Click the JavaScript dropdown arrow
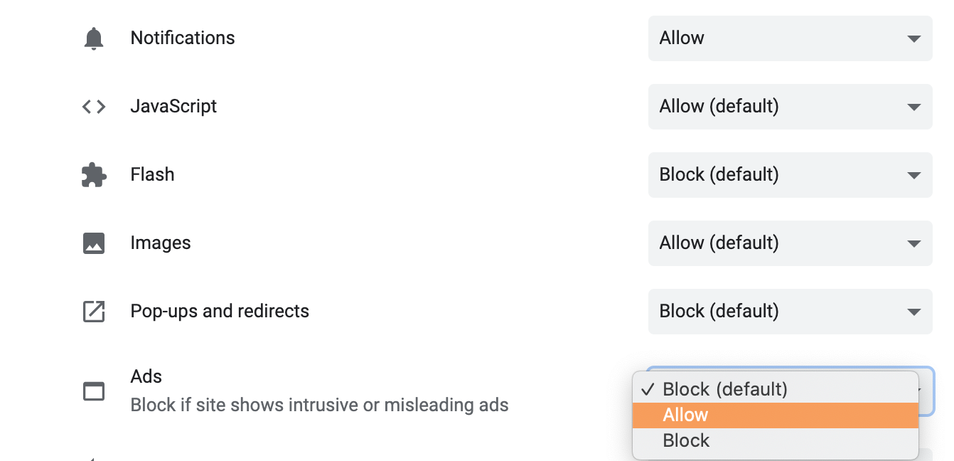This screenshot has height=461, width=954. point(914,107)
